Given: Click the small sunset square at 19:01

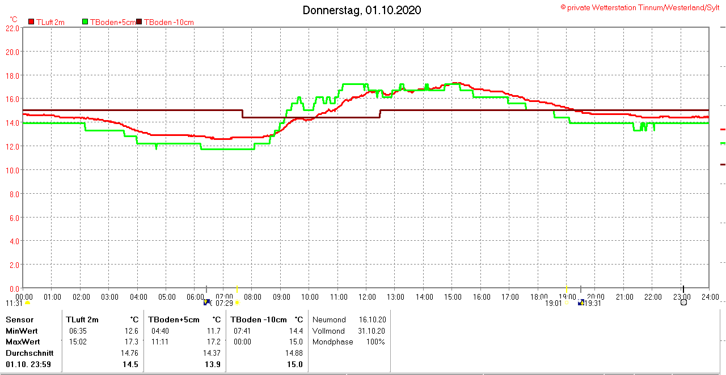Looking at the screenshot, I should tap(565, 303).
